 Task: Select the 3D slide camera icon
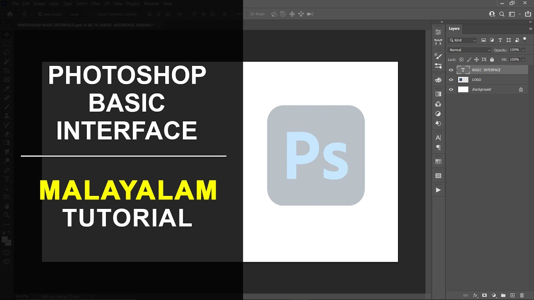pyautogui.click(x=301, y=14)
